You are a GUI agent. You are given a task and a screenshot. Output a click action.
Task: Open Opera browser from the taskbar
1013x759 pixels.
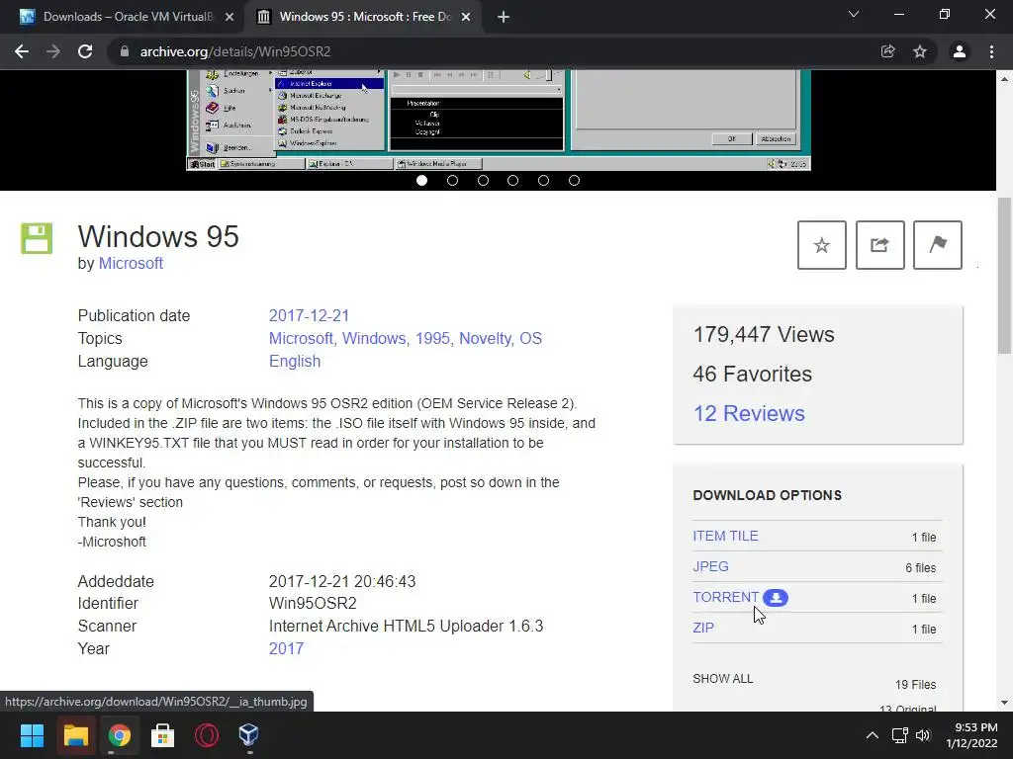coord(206,735)
